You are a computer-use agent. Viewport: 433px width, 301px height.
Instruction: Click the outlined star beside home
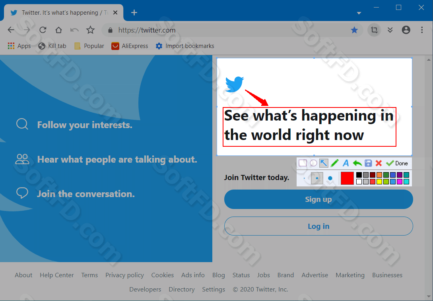coord(90,30)
